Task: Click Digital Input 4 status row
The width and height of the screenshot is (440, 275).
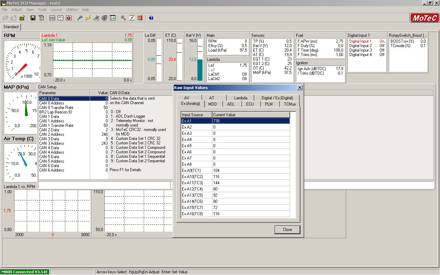Action: click(x=367, y=55)
